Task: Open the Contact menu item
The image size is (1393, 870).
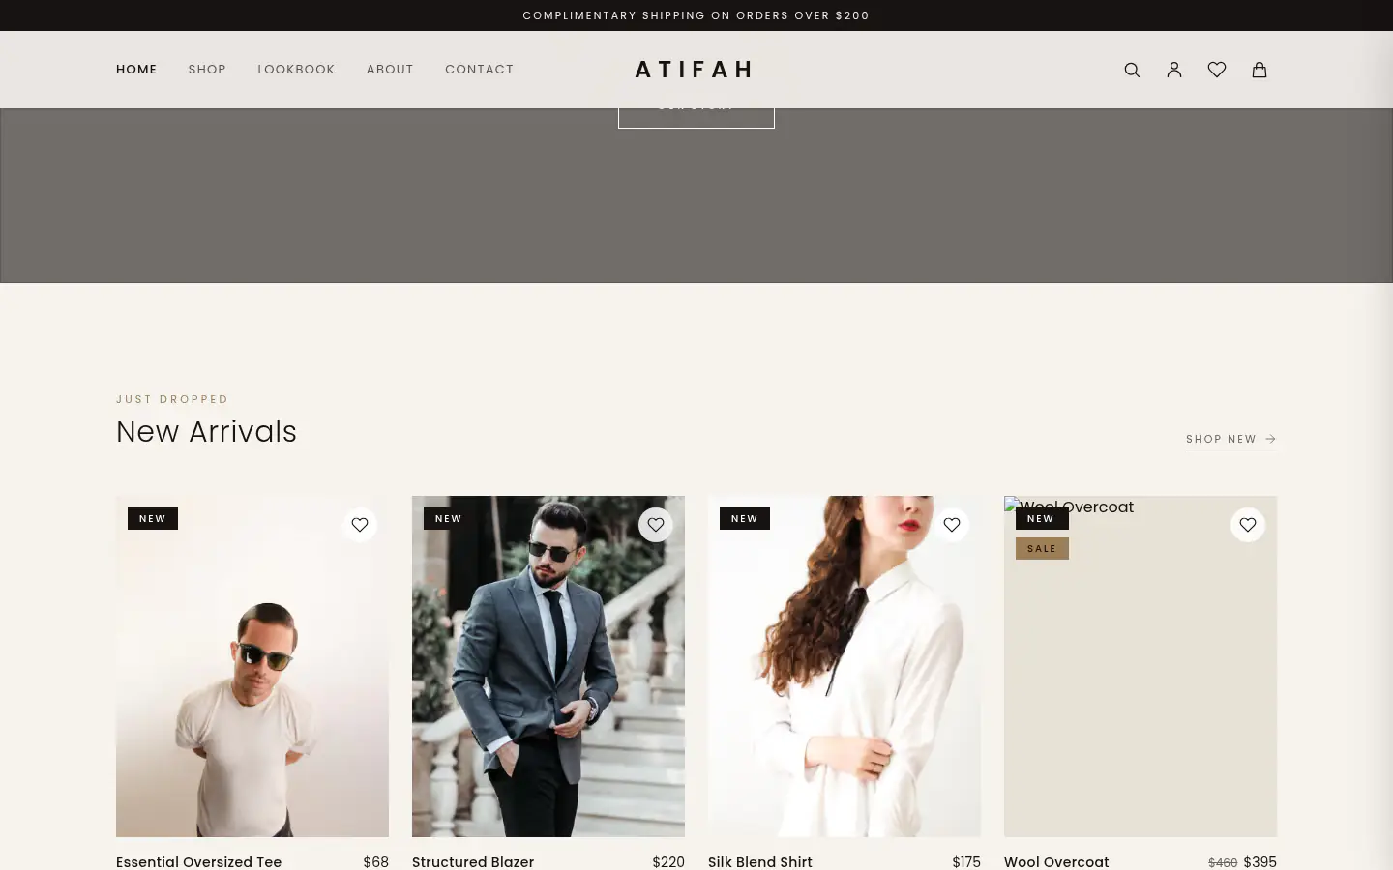Action: click(x=479, y=70)
